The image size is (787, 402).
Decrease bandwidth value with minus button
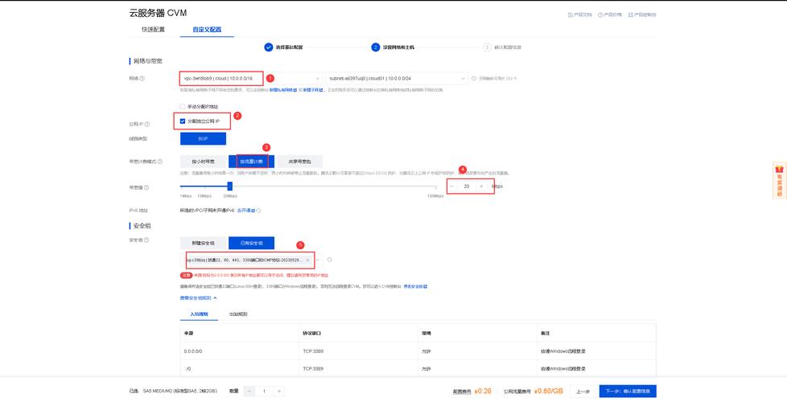coord(452,187)
